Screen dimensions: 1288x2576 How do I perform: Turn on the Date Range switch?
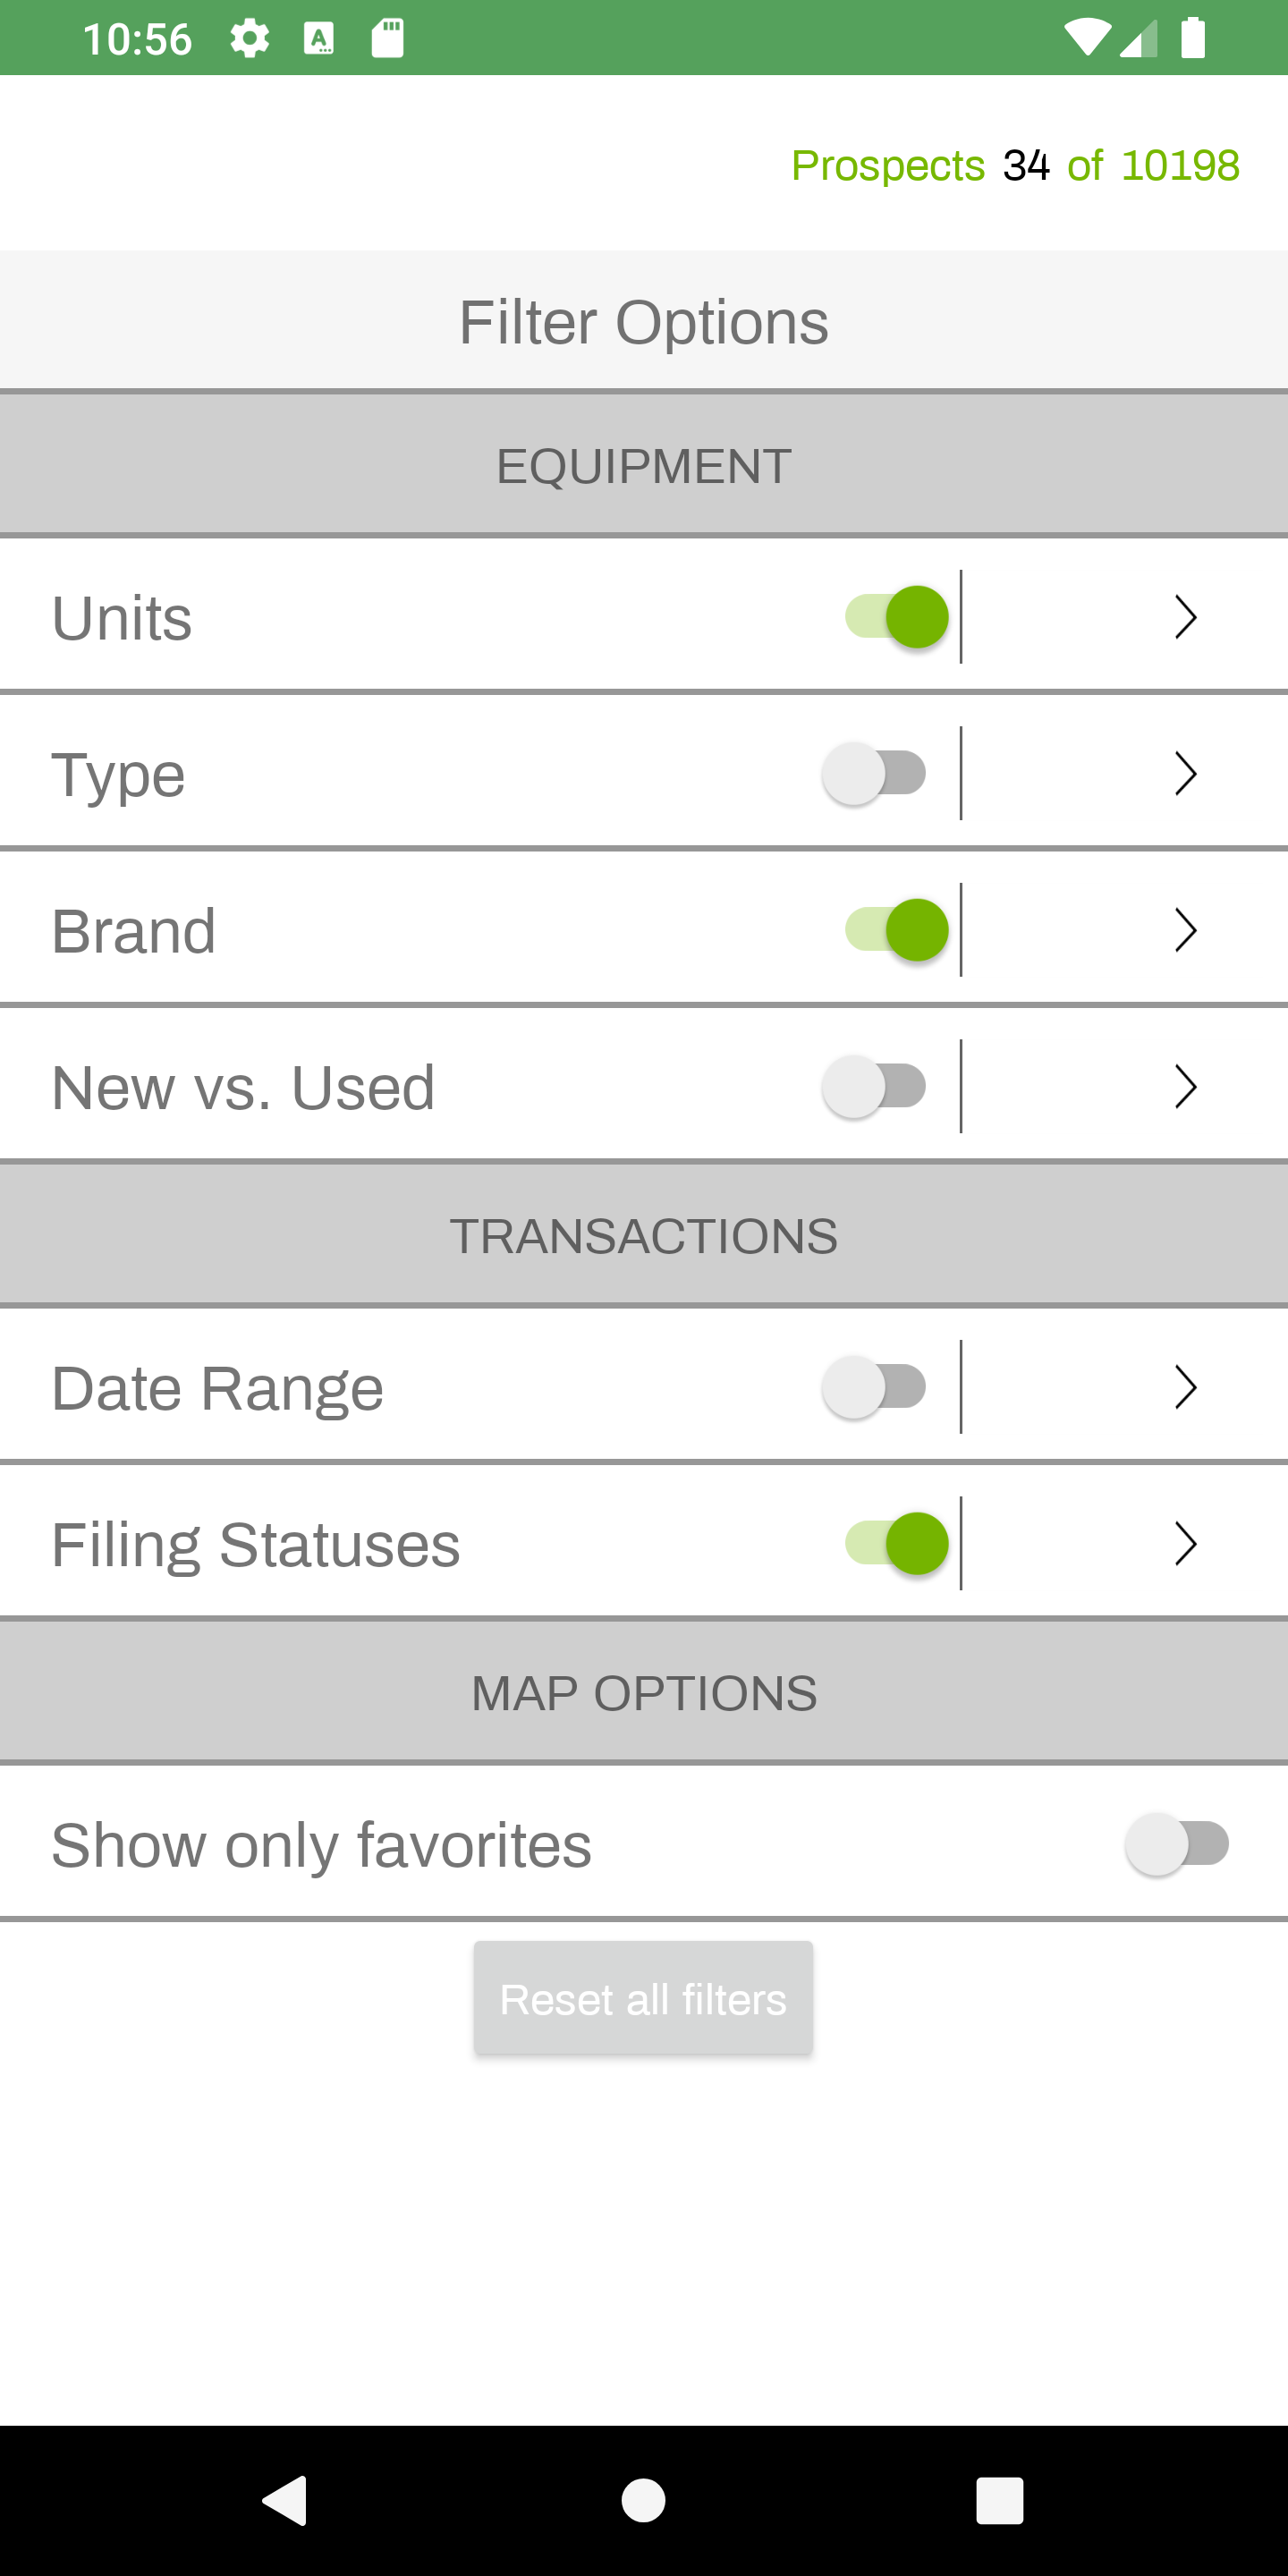click(874, 1387)
